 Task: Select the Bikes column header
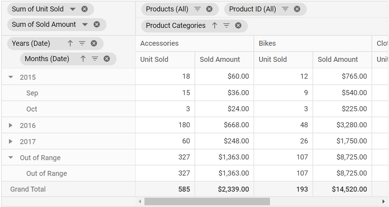(313, 43)
